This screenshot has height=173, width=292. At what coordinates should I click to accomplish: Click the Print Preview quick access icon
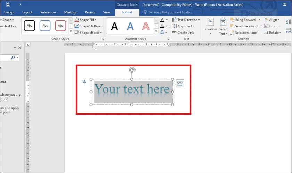point(8,4)
